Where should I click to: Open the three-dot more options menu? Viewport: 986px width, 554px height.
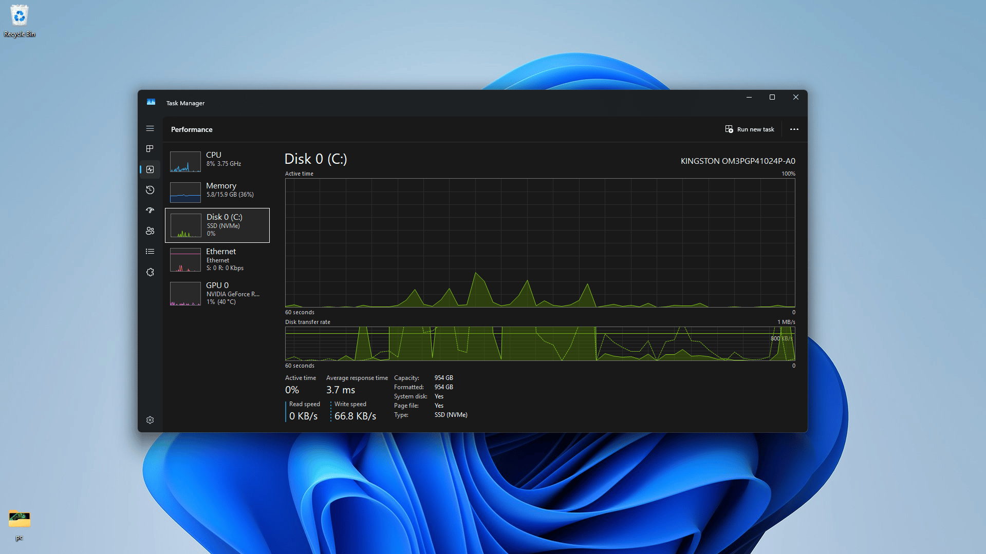pyautogui.click(x=794, y=129)
